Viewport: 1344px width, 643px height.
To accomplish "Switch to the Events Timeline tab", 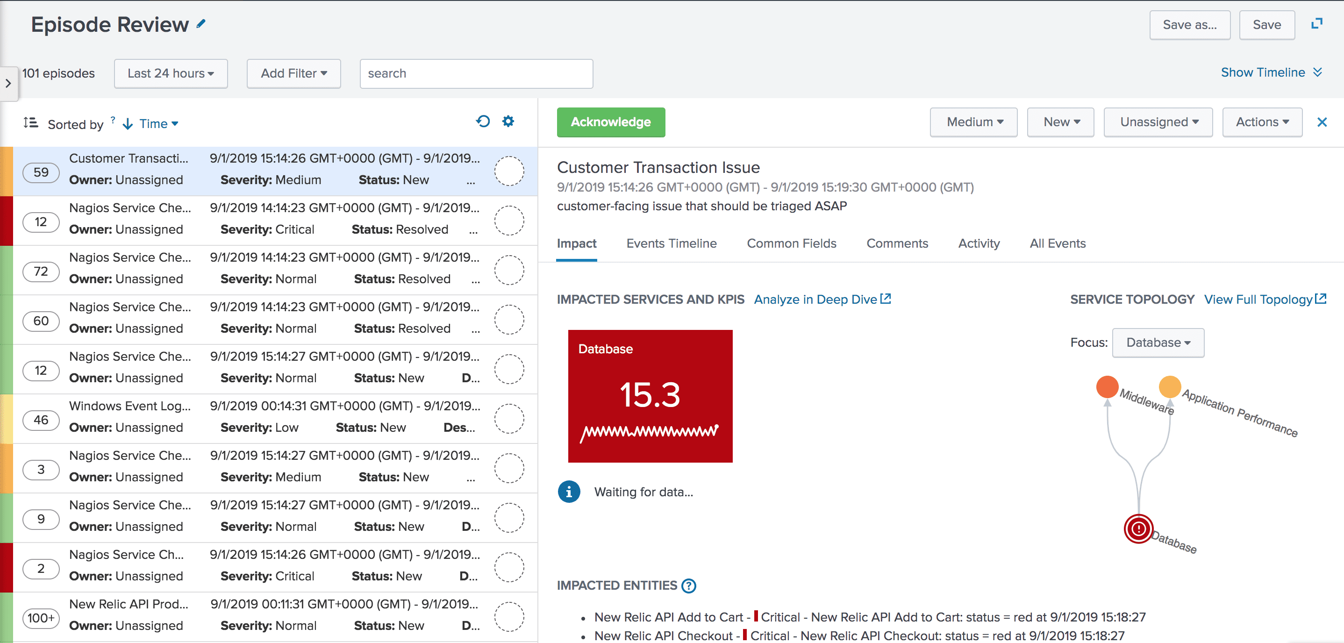I will (x=672, y=244).
